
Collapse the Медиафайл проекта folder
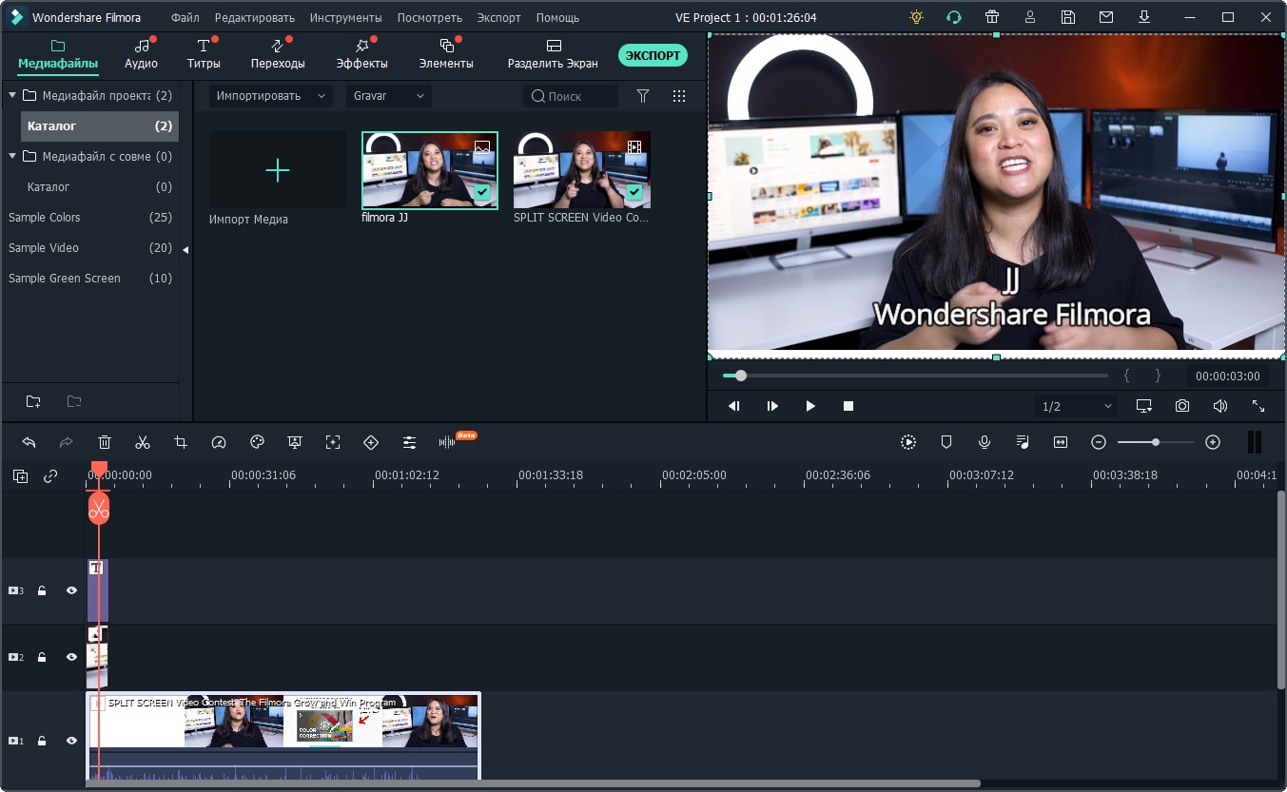click(x=12, y=95)
